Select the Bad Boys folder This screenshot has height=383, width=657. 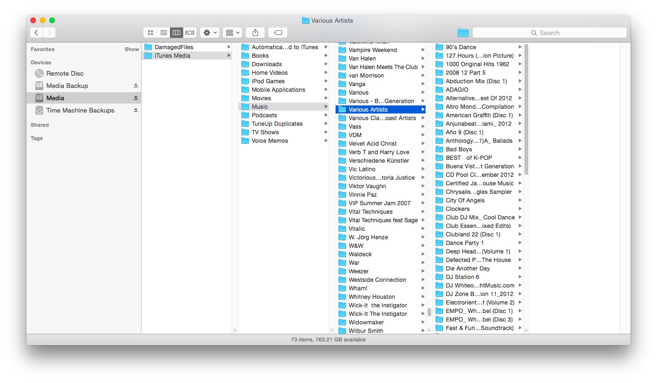pos(478,149)
